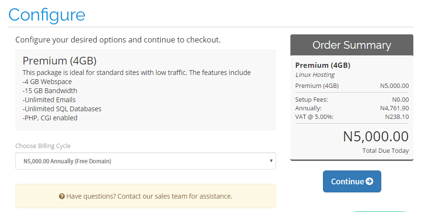Viewport: 421px width, 212px height.
Task: Click the arrow circle icon inside Continue
Action: [369, 181]
